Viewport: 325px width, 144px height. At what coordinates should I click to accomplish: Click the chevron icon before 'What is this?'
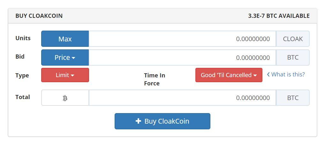[x=268, y=75]
